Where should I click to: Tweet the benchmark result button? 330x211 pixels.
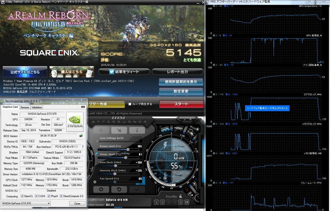[x=124, y=72]
